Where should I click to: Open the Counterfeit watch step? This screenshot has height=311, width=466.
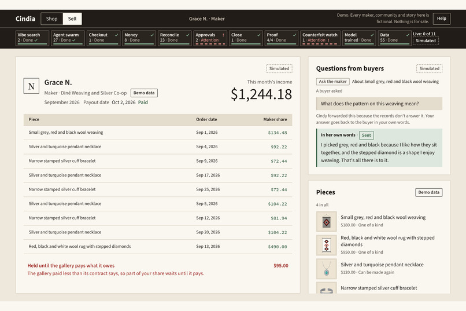(x=320, y=38)
